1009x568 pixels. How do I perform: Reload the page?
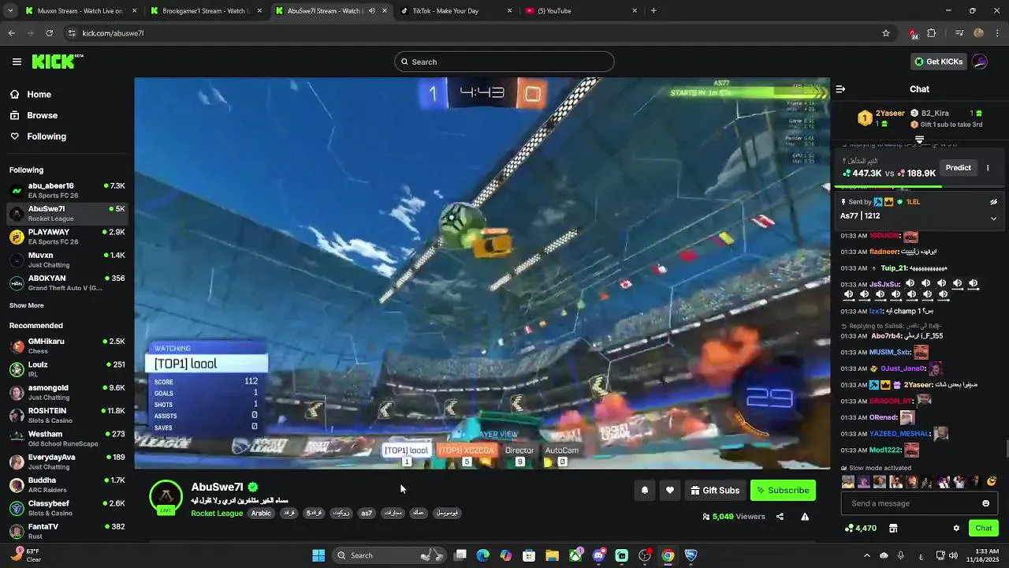50,33
